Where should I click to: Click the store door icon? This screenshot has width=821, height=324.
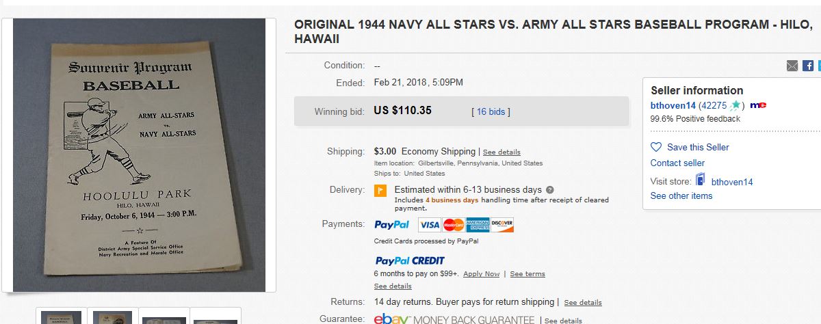tap(700, 180)
